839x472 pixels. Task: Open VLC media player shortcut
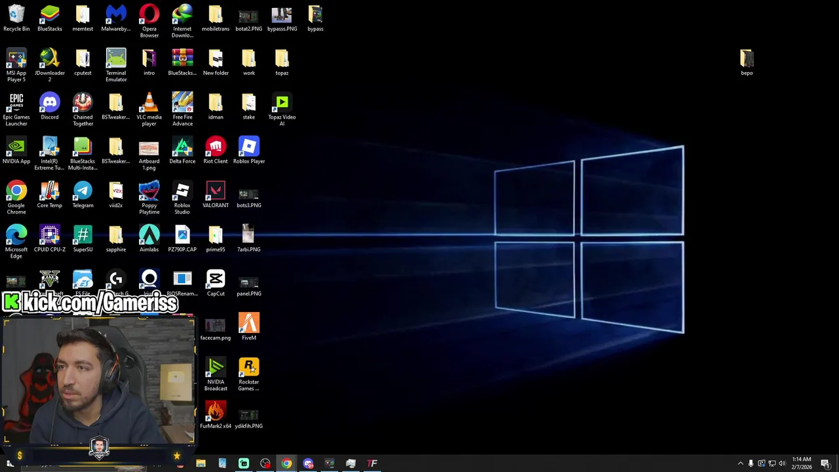149,109
